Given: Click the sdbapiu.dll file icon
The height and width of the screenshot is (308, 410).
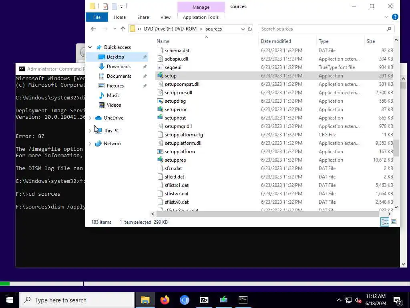Looking at the screenshot, I should click(x=160, y=59).
